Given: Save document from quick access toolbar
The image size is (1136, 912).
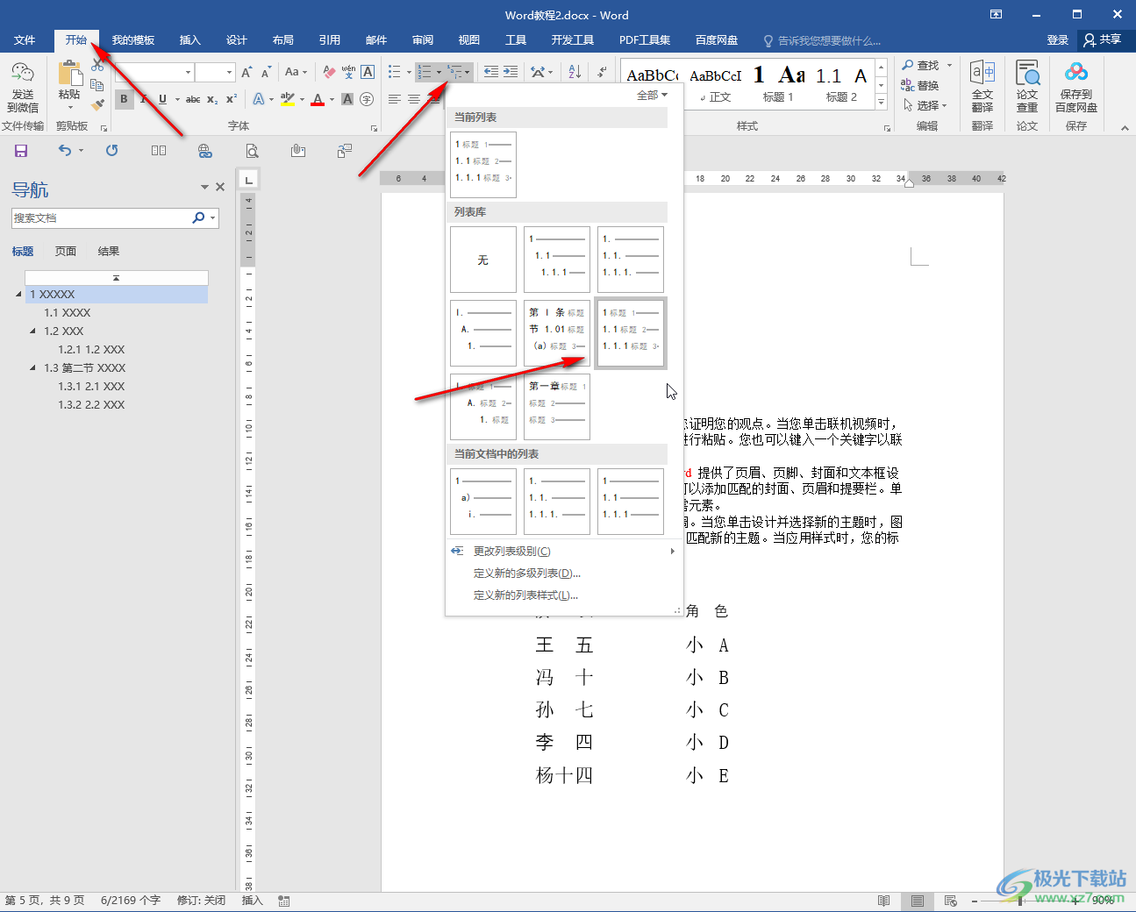Looking at the screenshot, I should [x=21, y=151].
